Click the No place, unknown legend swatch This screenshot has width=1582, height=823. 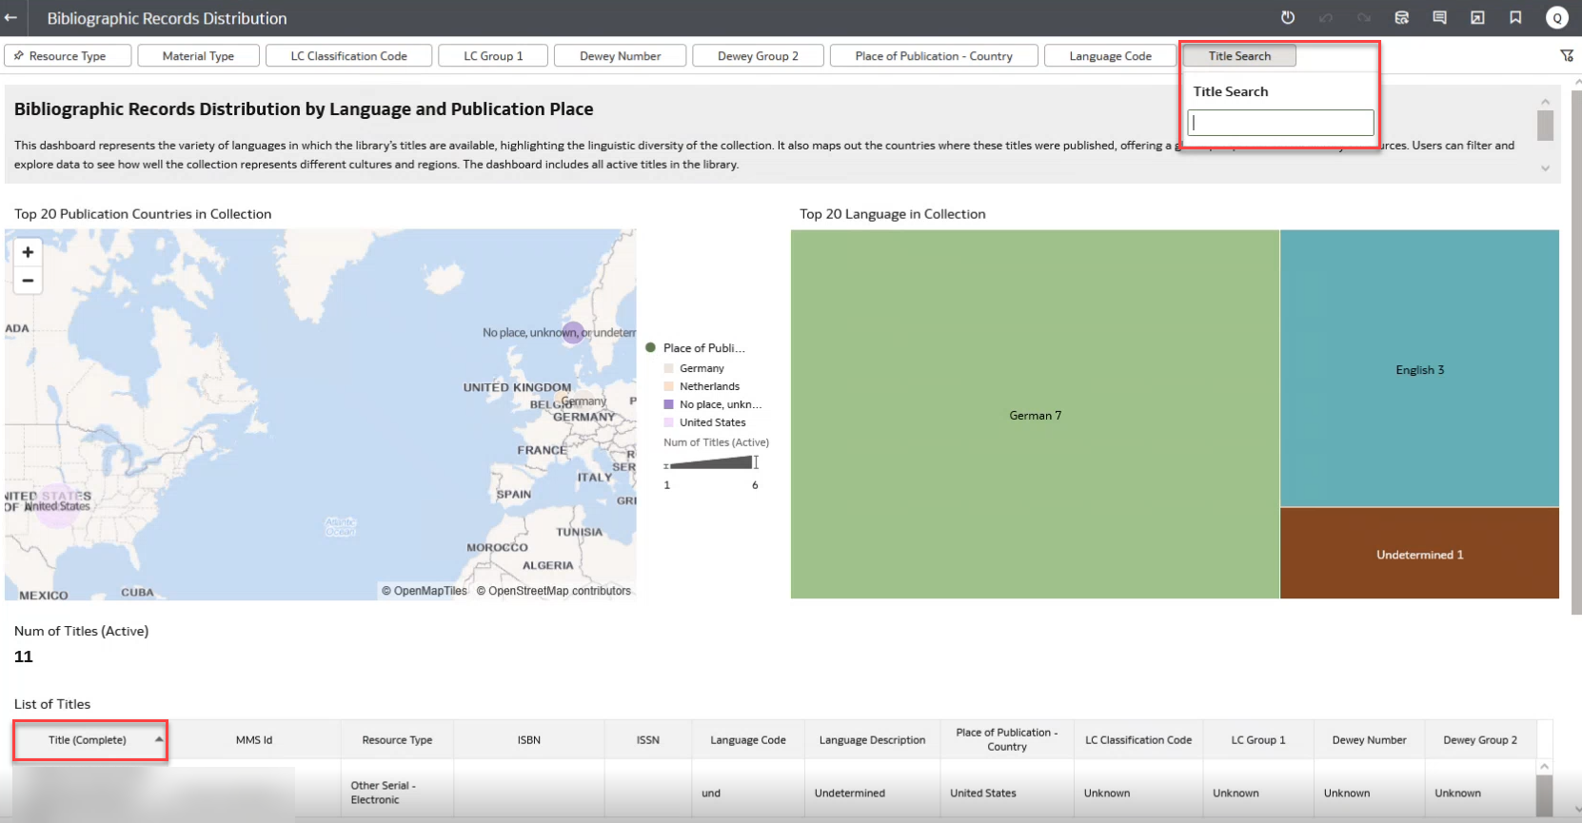click(668, 404)
